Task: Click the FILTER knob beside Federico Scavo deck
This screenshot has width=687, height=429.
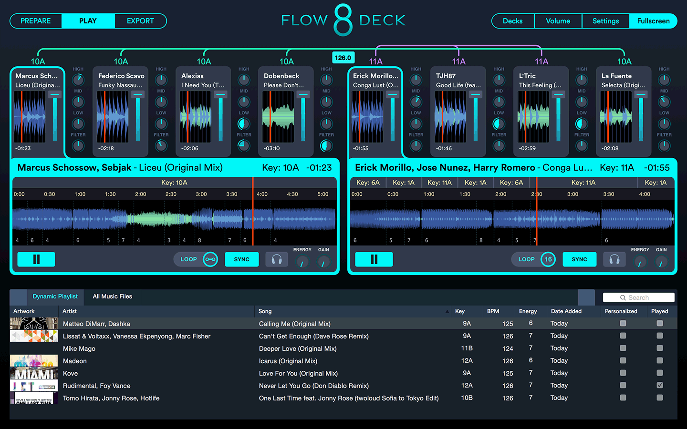Action: pyautogui.click(x=161, y=145)
